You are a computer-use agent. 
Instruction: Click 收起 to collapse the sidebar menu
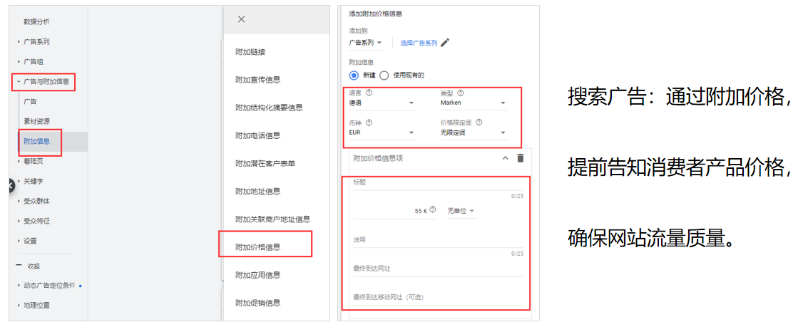click(34, 266)
